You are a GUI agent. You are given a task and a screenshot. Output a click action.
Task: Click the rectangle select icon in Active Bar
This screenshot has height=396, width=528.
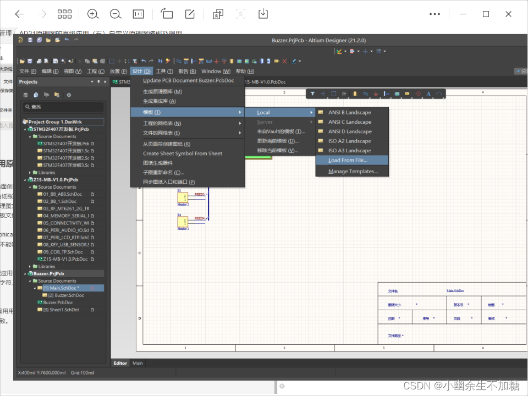coord(334,94)
